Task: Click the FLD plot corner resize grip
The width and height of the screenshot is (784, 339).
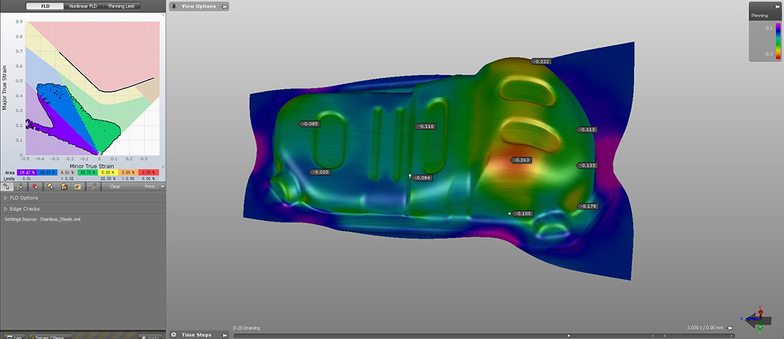Action: [x=162, y=166]
